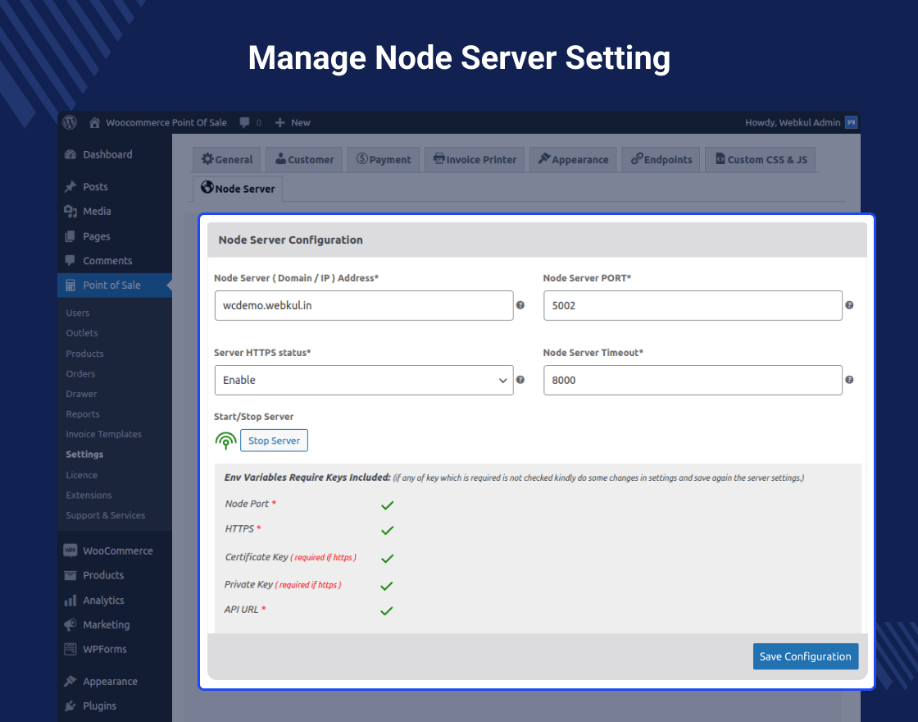Click help icon next to Node Server Address

[520, 305]
